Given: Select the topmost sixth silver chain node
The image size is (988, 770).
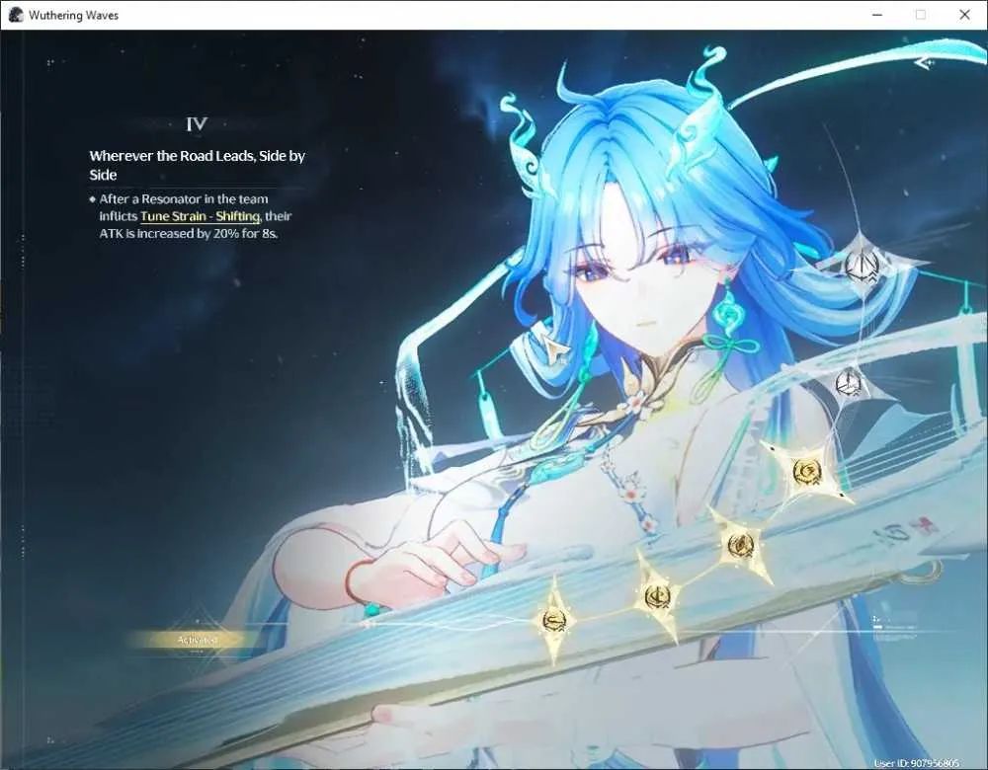Looking at the screenshot, I should (x=862, y=265).
